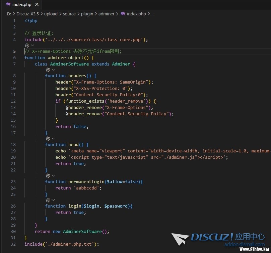Viewport: 271px width, 253px height.
Task: Click the AI code lens icon above permanentLogin()
Action: click(48, 175)
